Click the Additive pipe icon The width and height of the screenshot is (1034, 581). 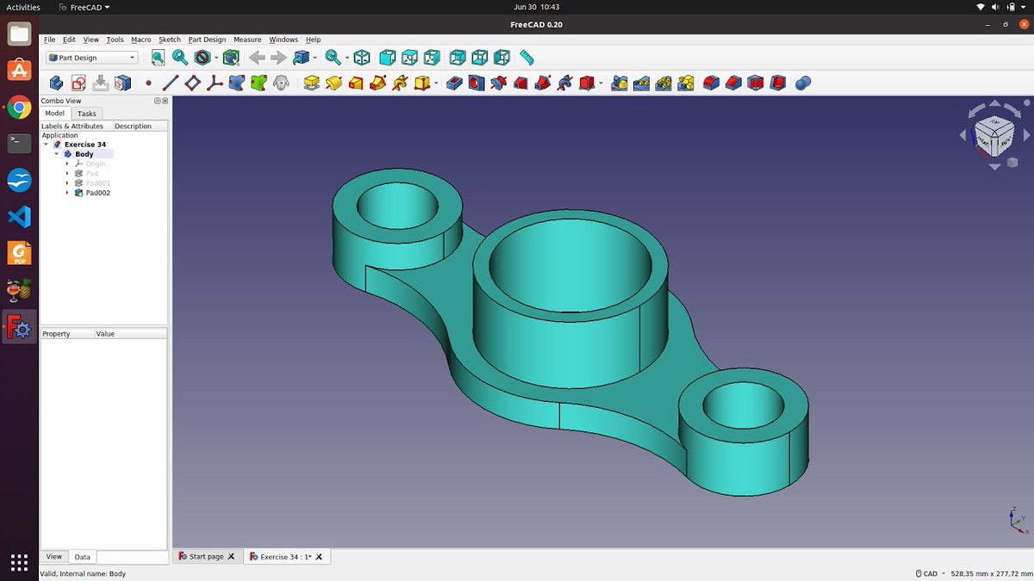point(377,83)
